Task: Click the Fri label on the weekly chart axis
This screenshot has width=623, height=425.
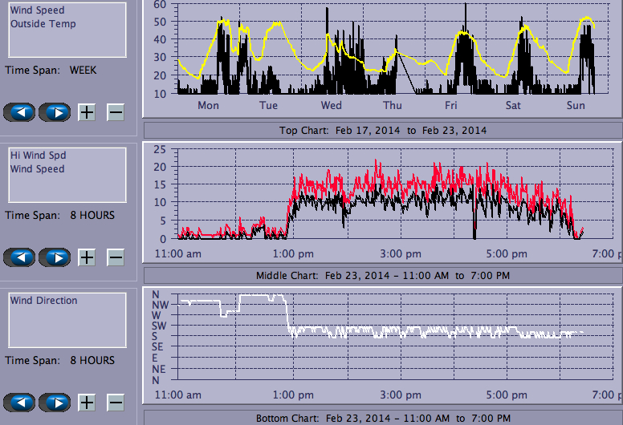Action: coord(451,106)
